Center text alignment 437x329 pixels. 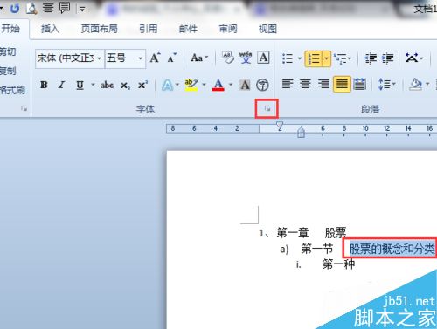[305, 84]
